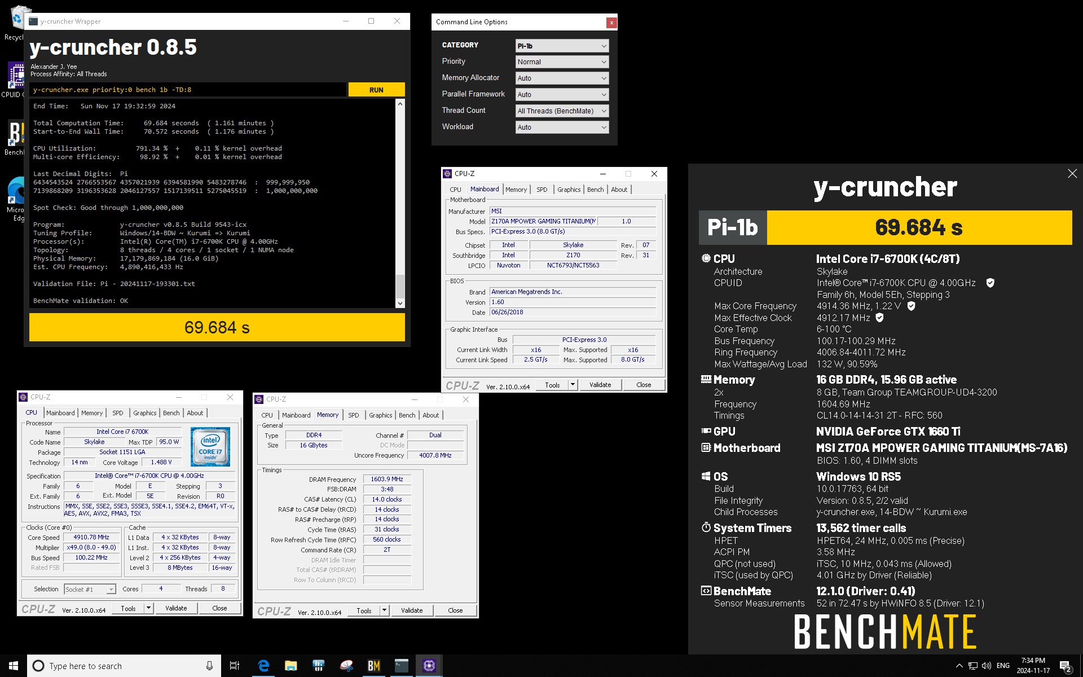Expand Tools arrow in CPU-Z Mainboard window
This screenshot has width=1083, height=677.
pyautogui.click(x=573, y=384)
